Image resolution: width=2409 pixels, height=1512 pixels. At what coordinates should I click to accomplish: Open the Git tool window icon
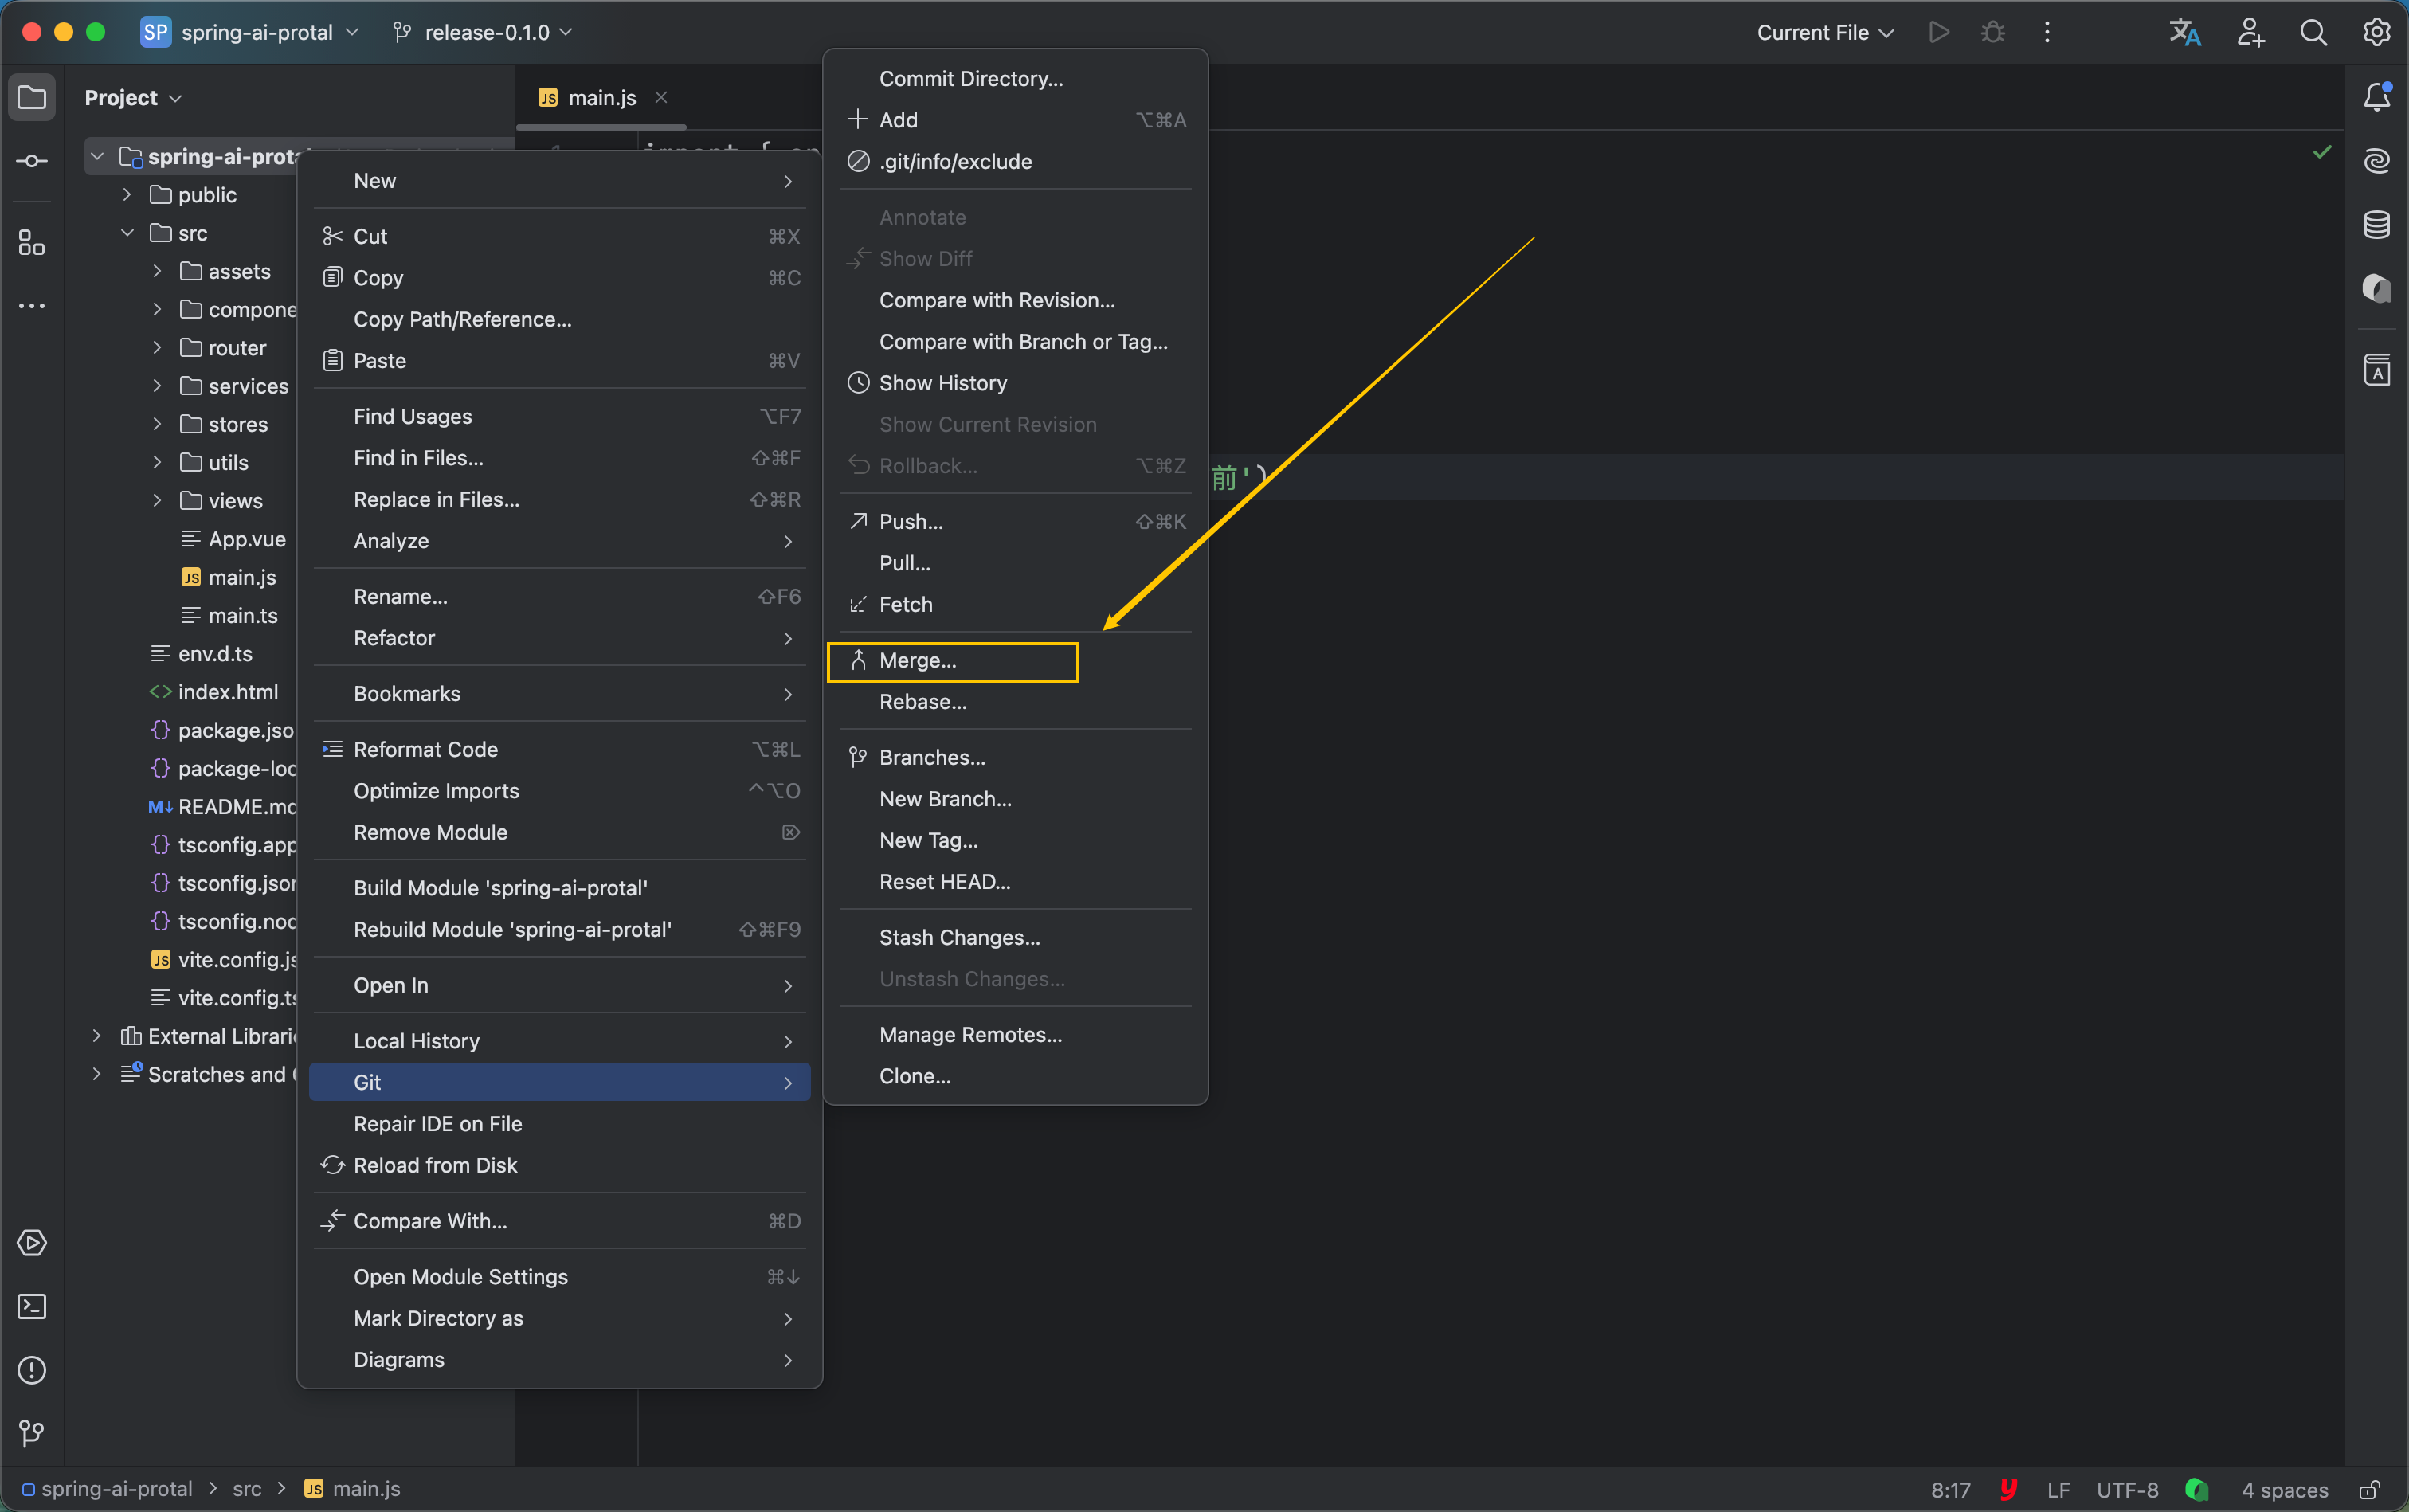(32, 1433)
